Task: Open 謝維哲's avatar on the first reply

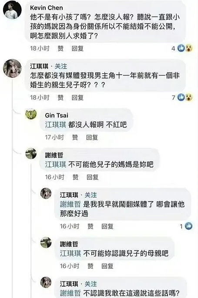Action: click(31, 154)
